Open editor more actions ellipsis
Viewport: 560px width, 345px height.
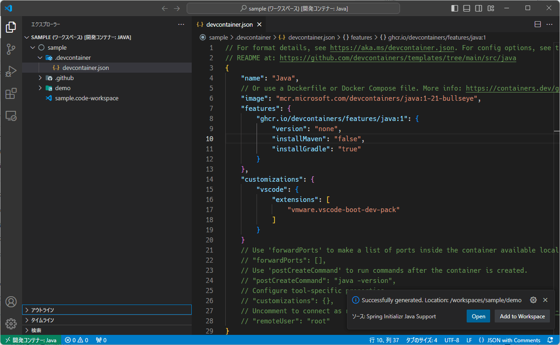coord(549,24)
